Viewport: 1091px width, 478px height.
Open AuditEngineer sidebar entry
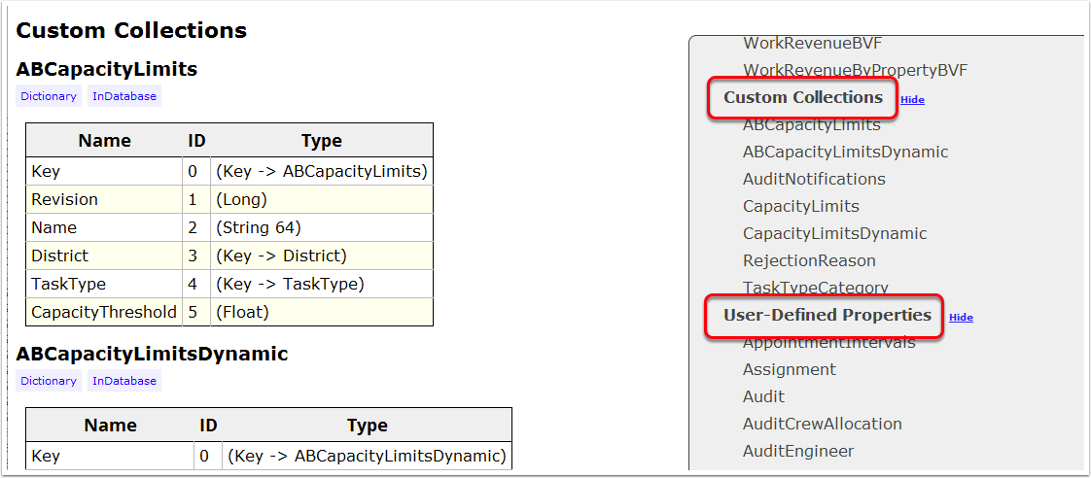(797, 452)
